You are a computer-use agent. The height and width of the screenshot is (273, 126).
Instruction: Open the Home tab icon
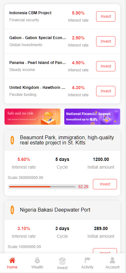12,260
